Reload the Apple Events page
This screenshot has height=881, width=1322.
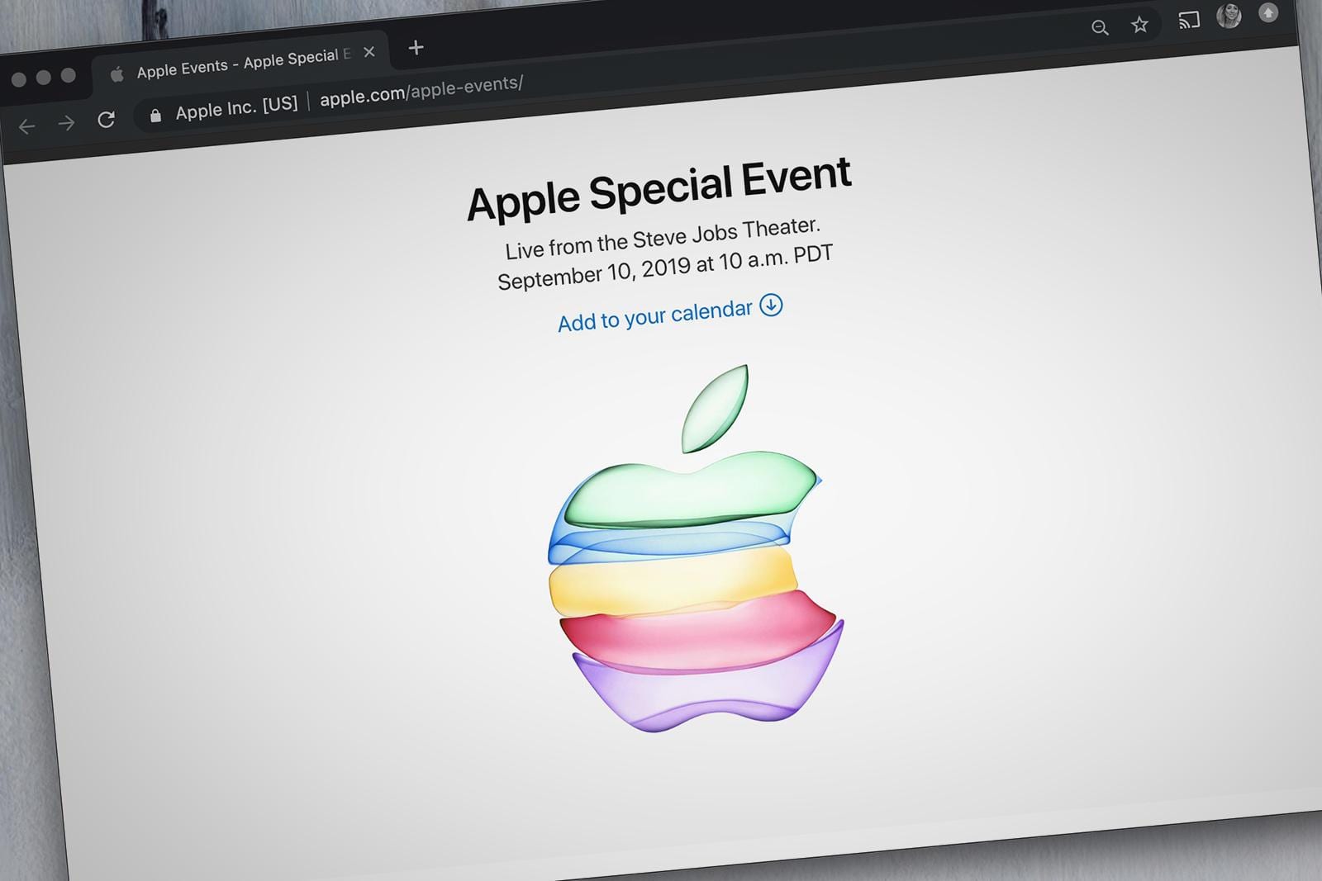coord(106,120)
